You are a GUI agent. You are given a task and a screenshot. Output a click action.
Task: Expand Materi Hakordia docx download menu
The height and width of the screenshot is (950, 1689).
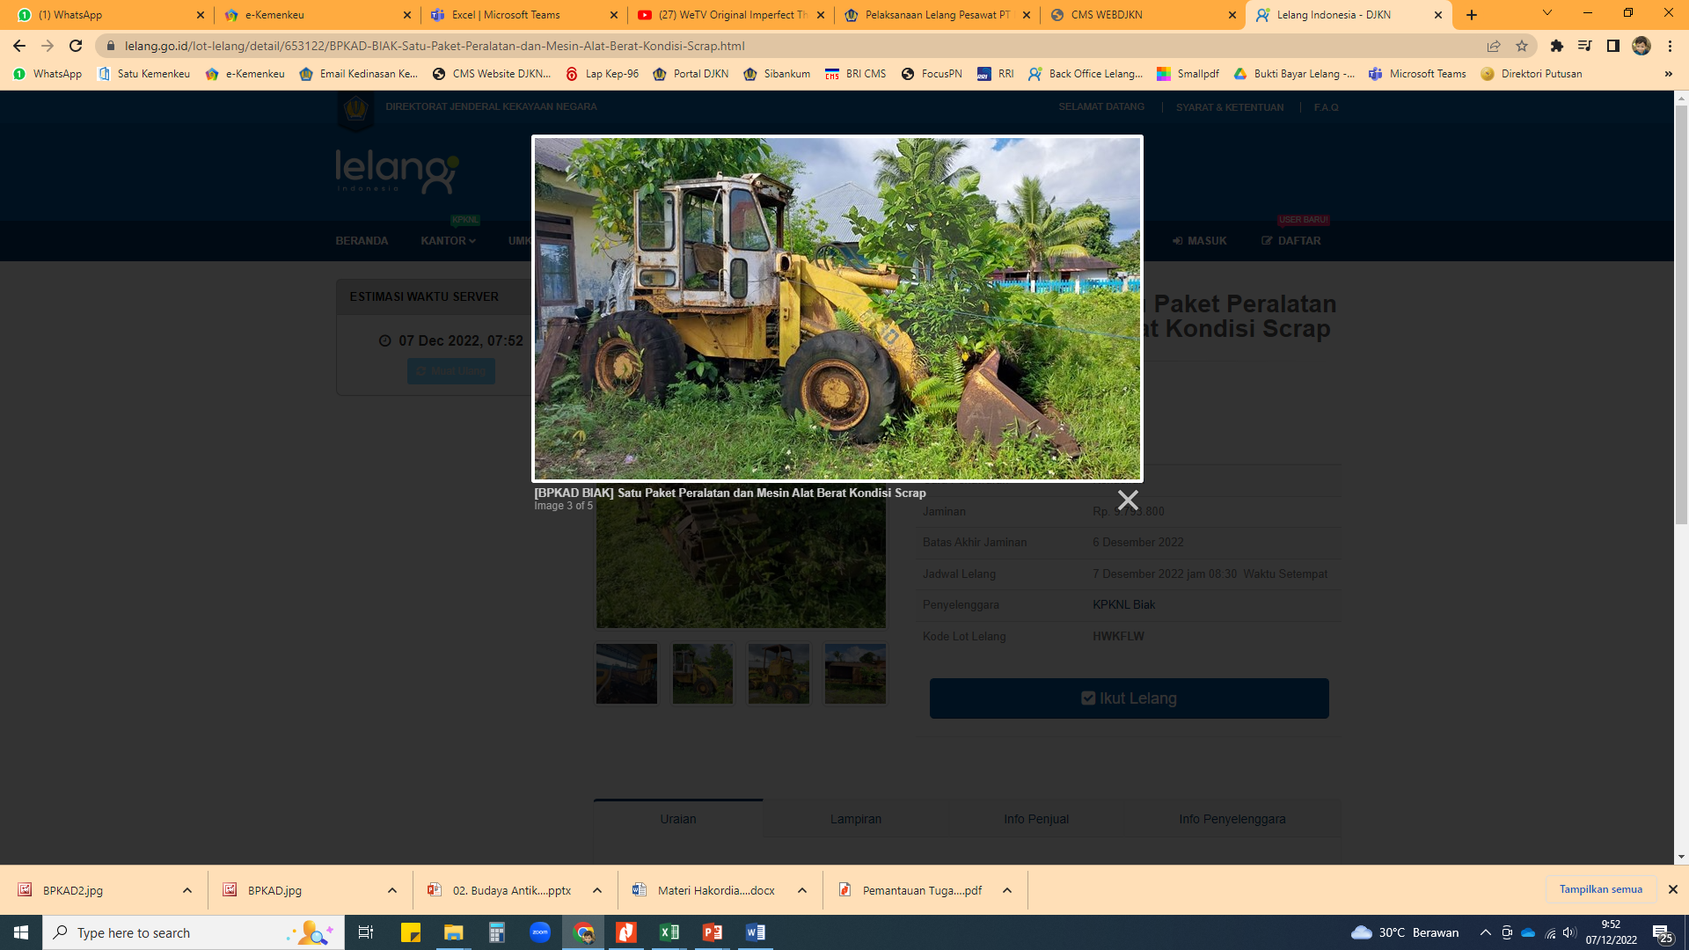pos(801,890)
